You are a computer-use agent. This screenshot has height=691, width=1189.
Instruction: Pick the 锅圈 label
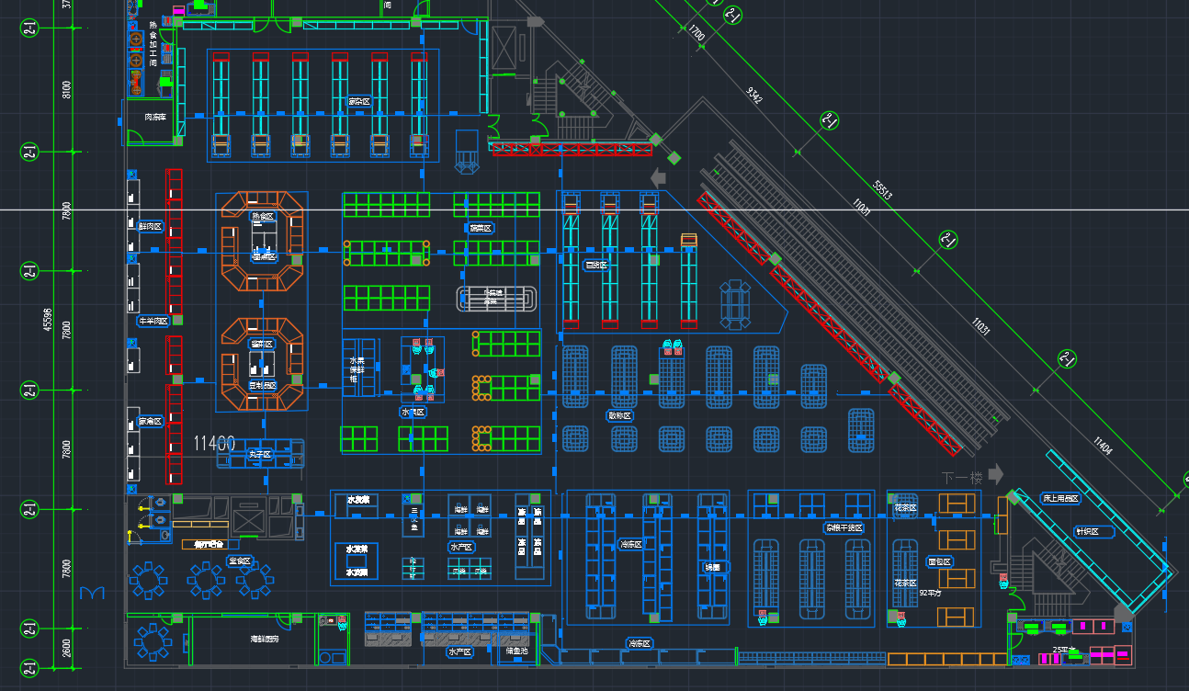tap(717, 567)
